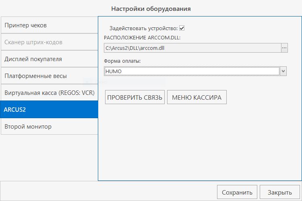Select the Сканер штрих-кодов tab
302x201 pixels.
coord(49,42)
